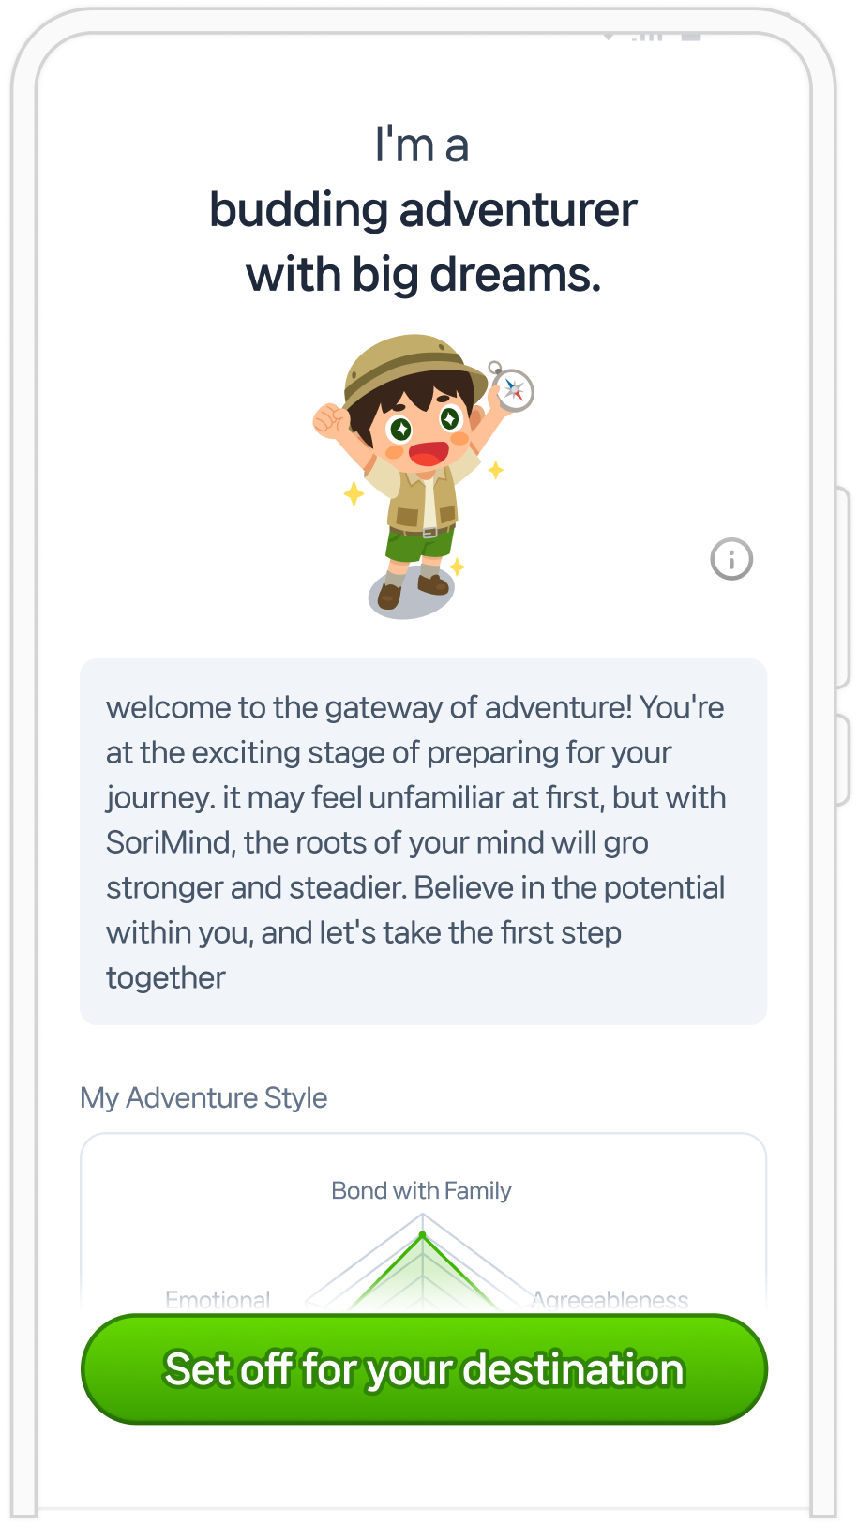Tap the yellow sparkle left of the character
858x1526 pixels.
354,493
